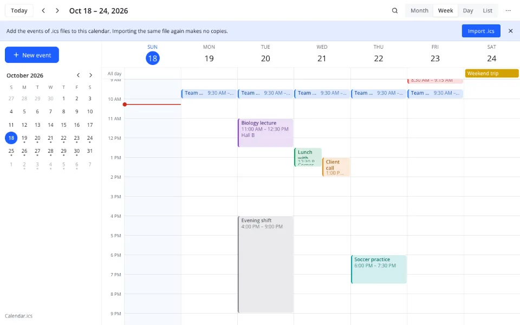Go to next week with top arrow
520x325 pixels.
tap(57, 11)
